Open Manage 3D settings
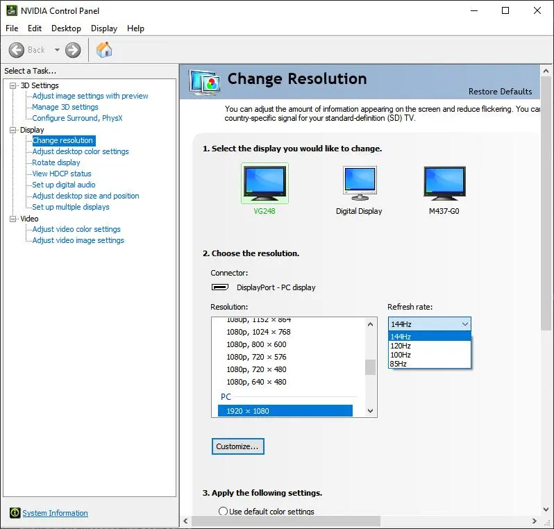The height and width of the screenshot is (529, 554). click(65, 107)
